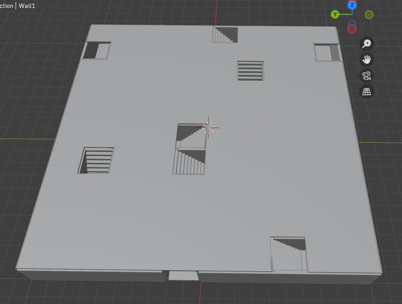The height and width of the screenshot is (304, 402).
Task: Select the hand pan-view icon
Action: pyautogui.click(x=367, y=60)
